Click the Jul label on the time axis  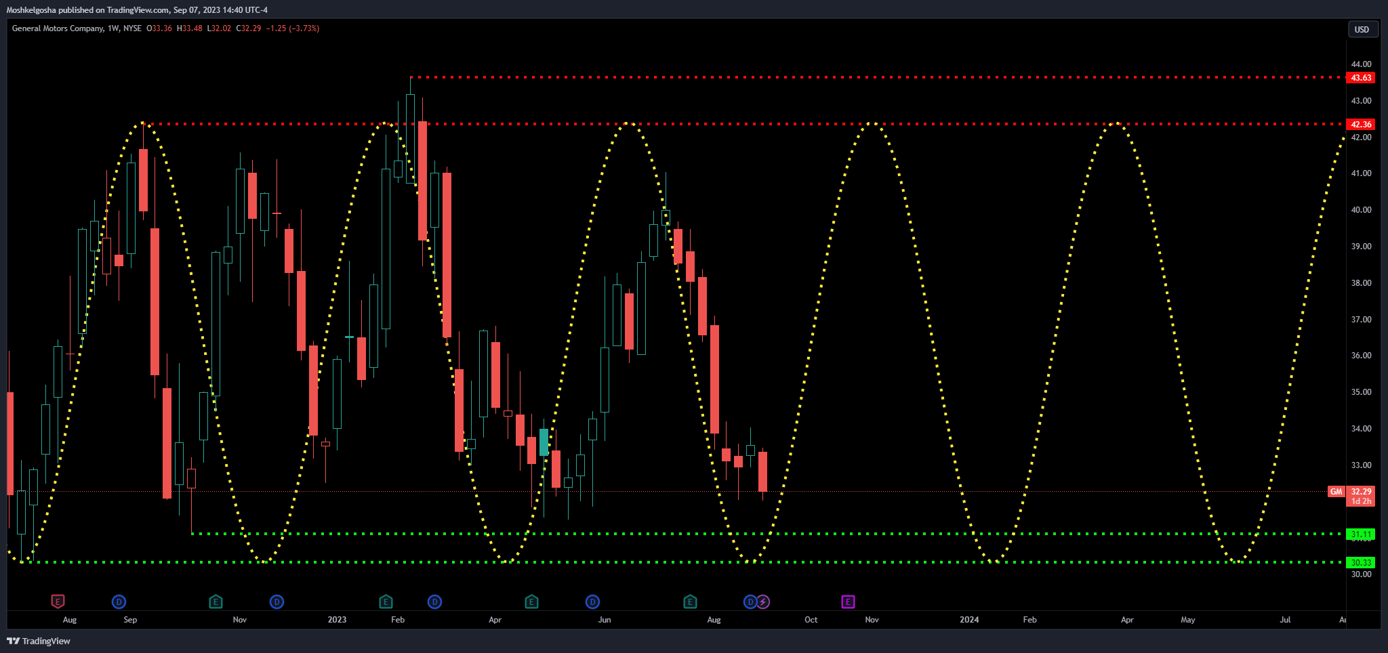click(x=1285, y=620)
